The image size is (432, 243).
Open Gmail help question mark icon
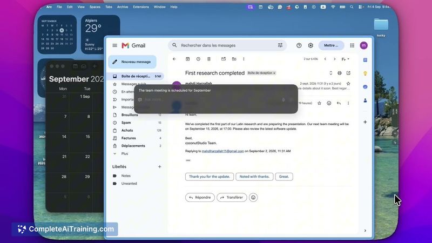pyautogui.click(x=299, y=45)
